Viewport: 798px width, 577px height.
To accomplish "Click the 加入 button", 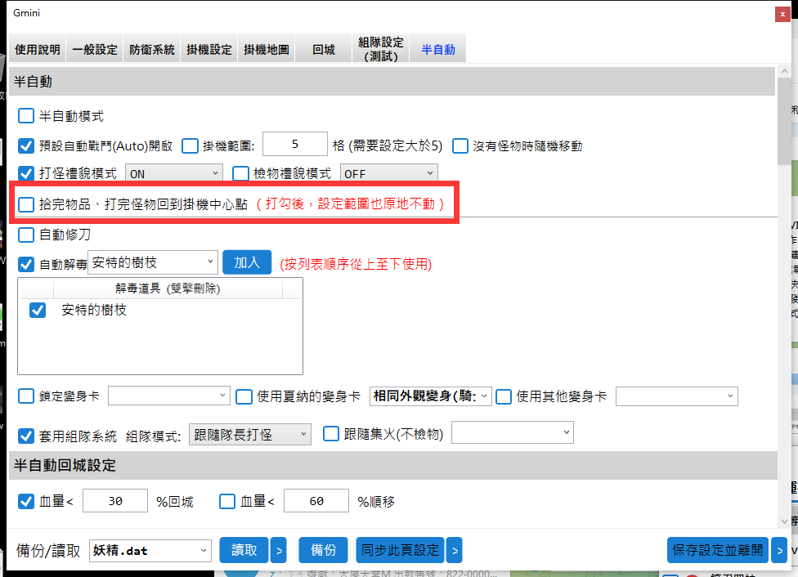I will pyautogui.click(x=247, y=262).
